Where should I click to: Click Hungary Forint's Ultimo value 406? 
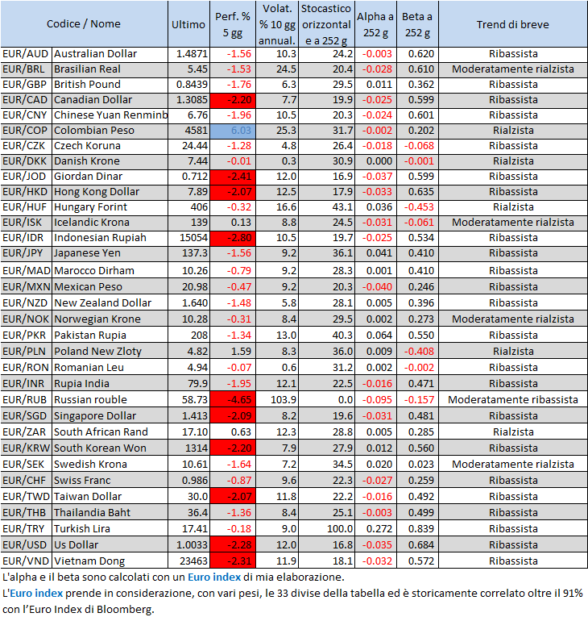tap(188, 207)
